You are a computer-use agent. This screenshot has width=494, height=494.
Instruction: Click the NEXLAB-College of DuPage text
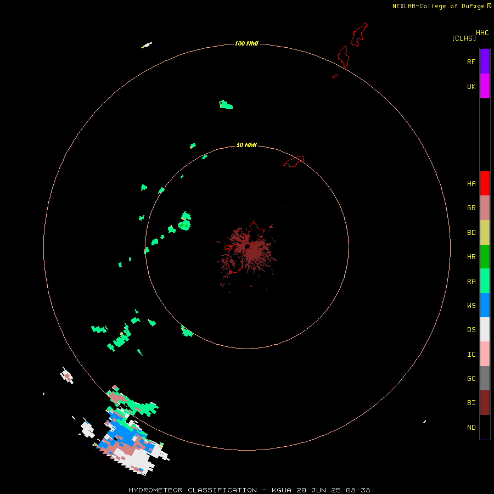pos(438,6)
